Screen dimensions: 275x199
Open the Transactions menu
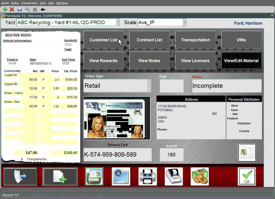(29, 3)
